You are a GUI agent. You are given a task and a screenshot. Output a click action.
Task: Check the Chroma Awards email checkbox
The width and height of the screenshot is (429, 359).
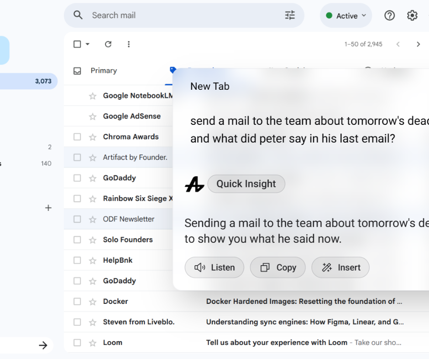(77, 137)
